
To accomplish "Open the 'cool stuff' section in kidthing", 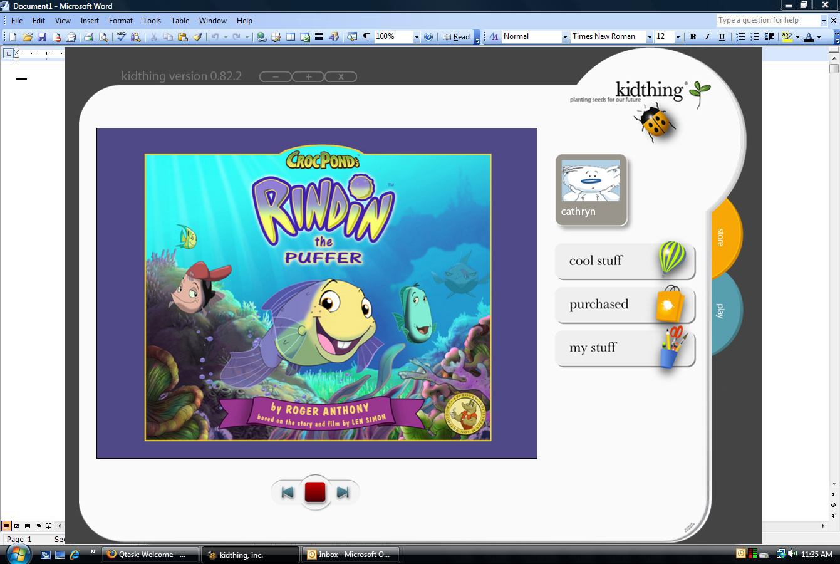I will [x=625, y=261].
